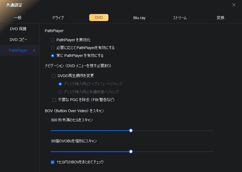Screen dimensions: 242x172
Task: Select 必要に応じてPathPlayerを有効にする radio button
Action: [x=53, y=48]
